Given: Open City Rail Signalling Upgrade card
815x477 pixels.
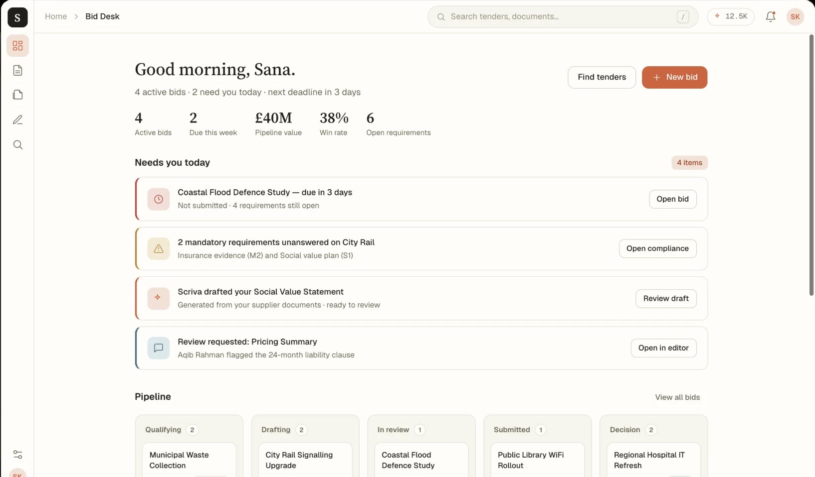Looking at the screenshot, I should pyautogui.click(x=305, y=460).
